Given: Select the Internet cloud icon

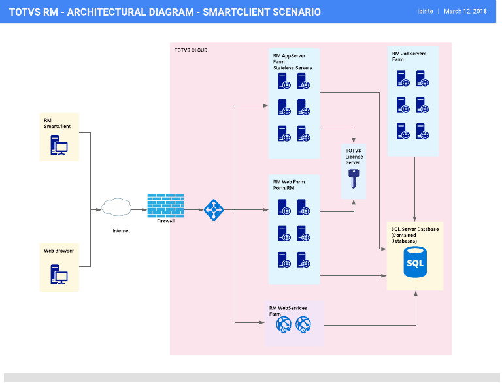Looking at the screenshot, I should 116,207.
